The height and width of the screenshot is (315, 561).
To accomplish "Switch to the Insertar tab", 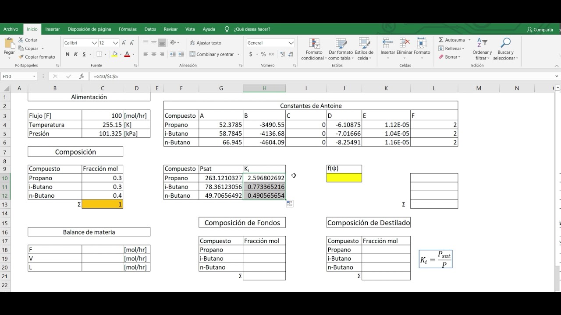I will [x=53, y=29].
